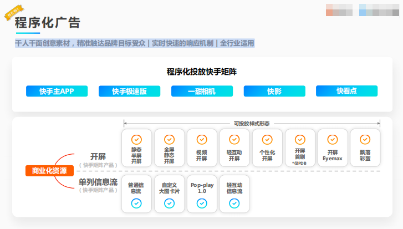This screenshot has width=403, height=229.
Task: Click the *仅PDB footnote text
Action: (300, 163)
